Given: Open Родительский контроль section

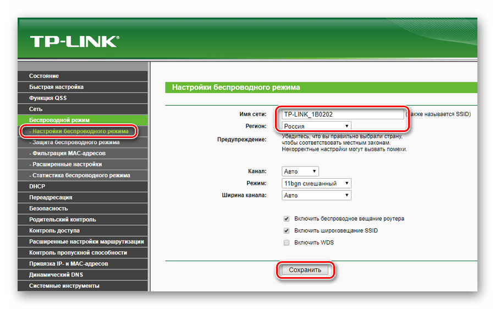Looking at the screenshot, I should (x=82, y=220).
